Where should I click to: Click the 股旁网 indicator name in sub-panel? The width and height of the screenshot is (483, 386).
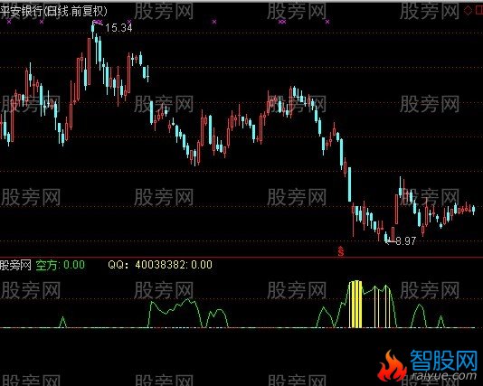(x=15, y=265)
